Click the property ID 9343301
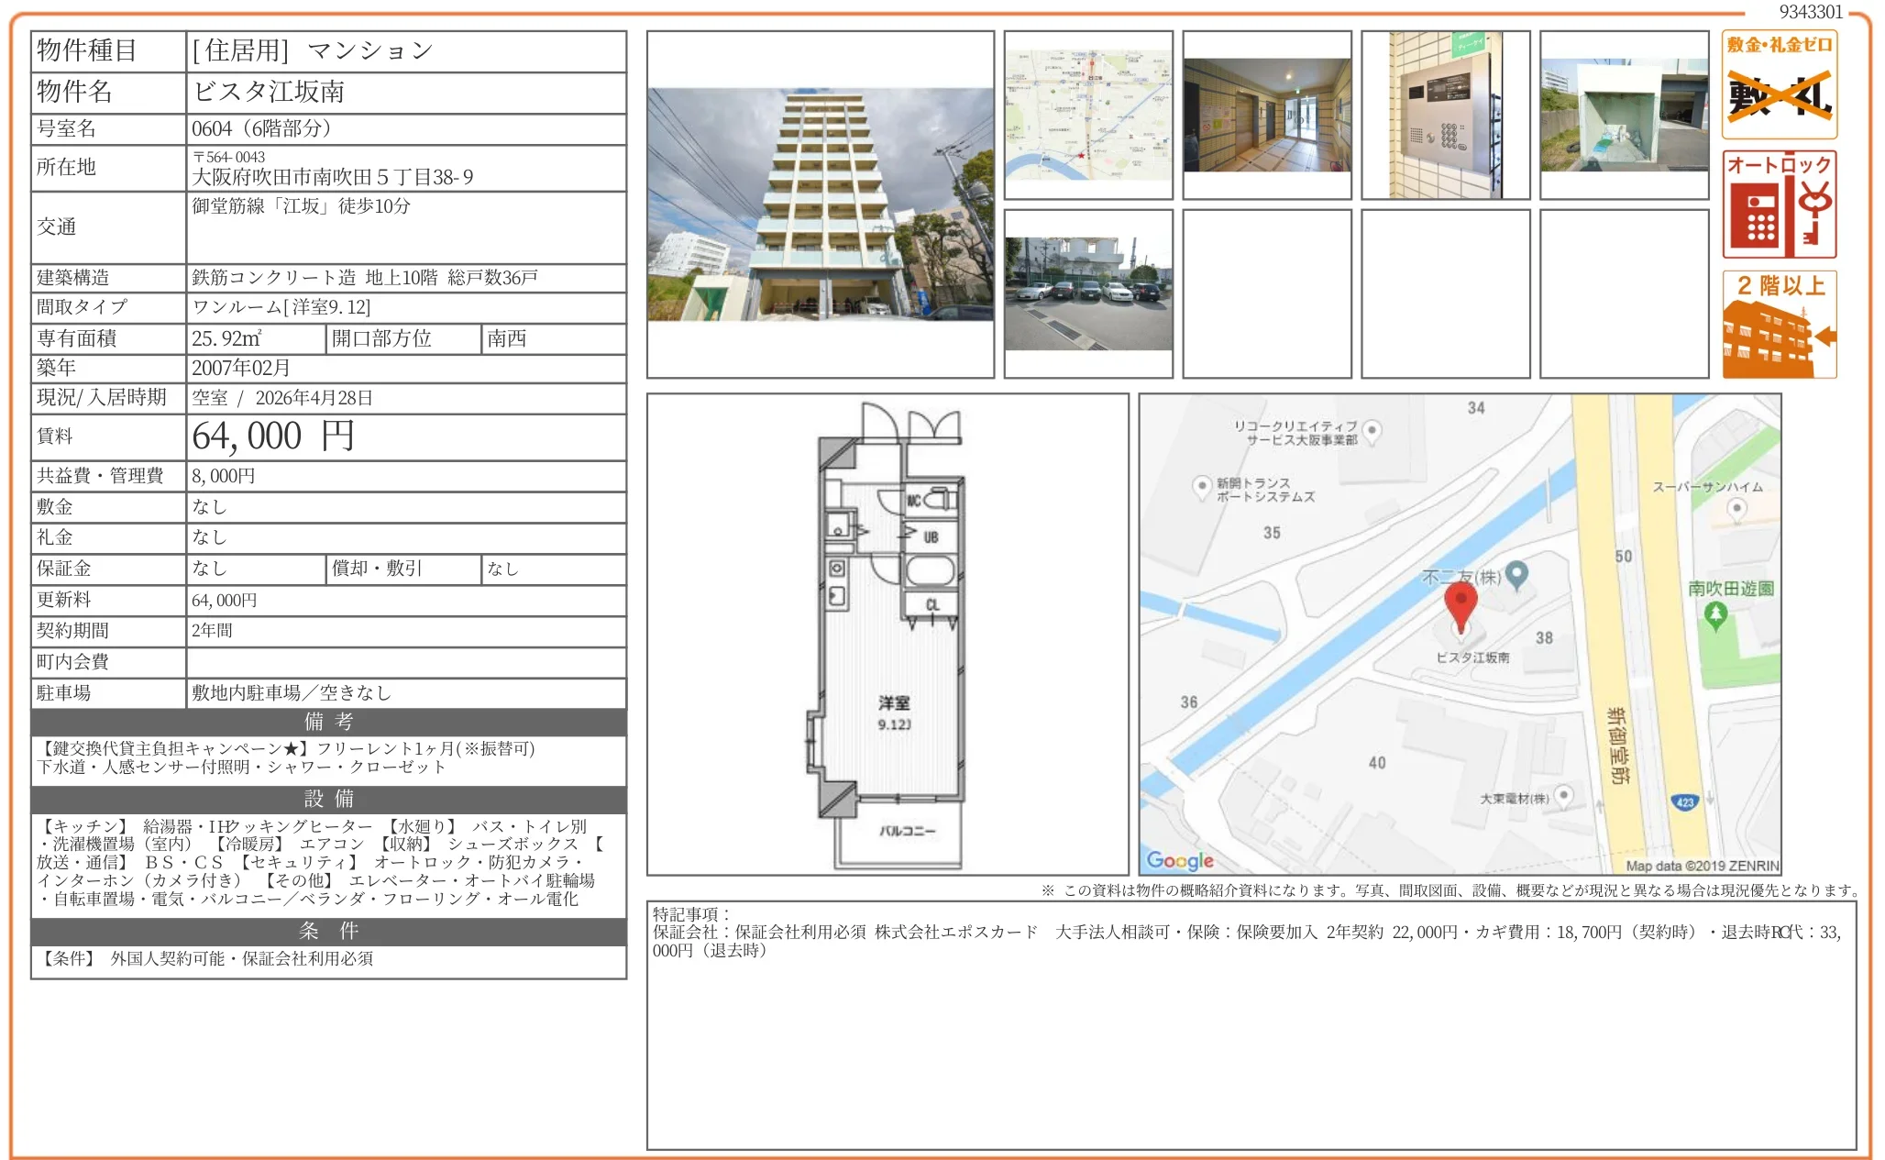Viewport: 1885px width, 1160px height. tap(1810, 12)
